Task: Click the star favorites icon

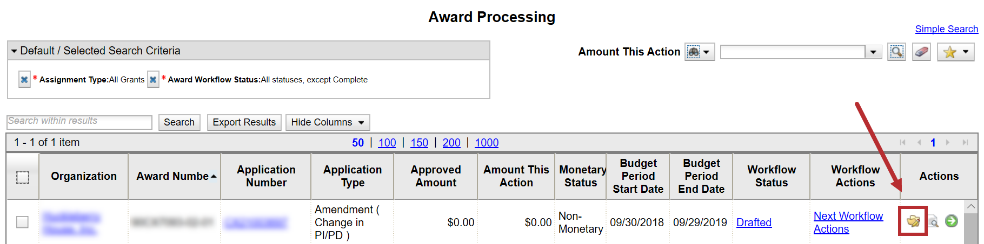Action: [950, 52]
